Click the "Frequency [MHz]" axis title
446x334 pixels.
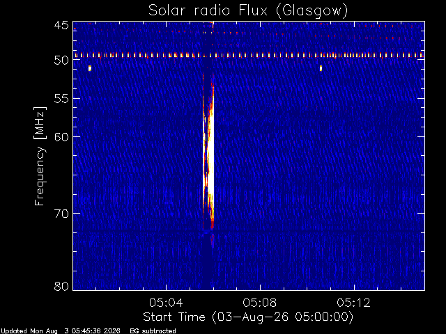tap(40, 156)
